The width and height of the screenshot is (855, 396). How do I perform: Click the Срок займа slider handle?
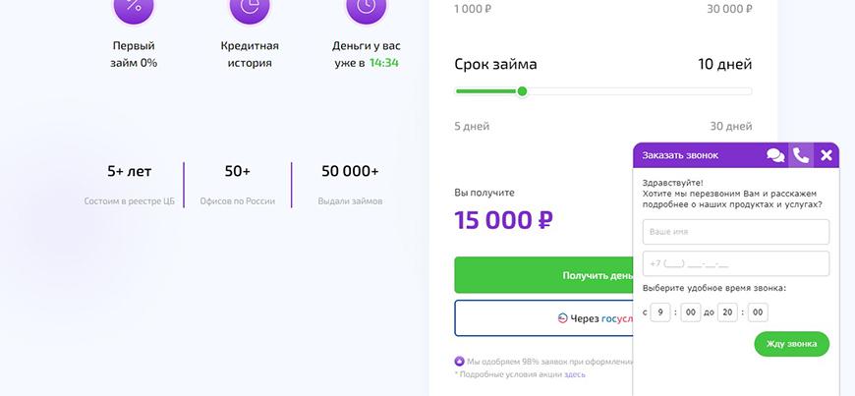click(522, 91)
